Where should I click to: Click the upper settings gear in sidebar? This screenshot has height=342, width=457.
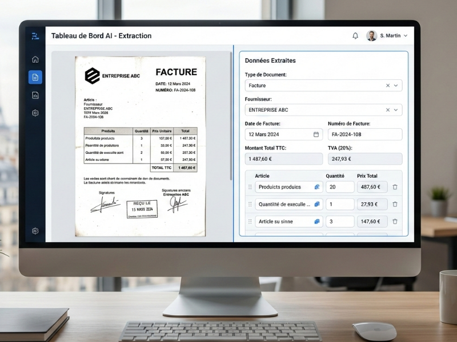(x=35, y=113)
